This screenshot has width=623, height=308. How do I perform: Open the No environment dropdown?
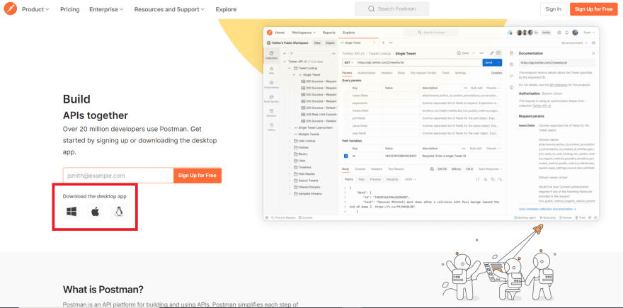[x=574, y=43]
